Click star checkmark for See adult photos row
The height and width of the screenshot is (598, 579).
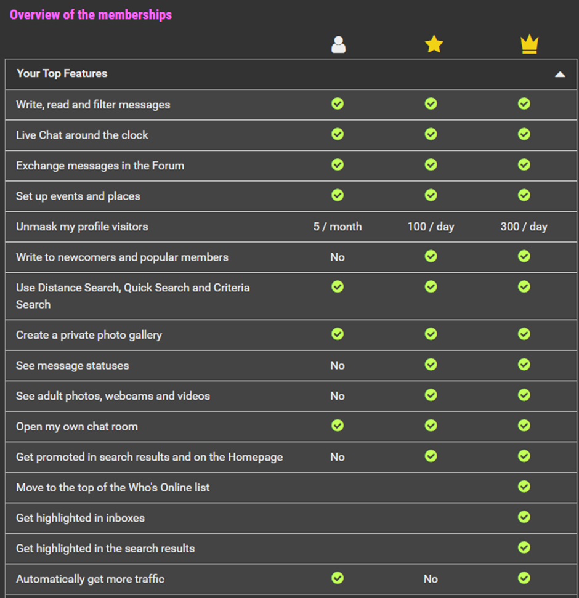431,395
